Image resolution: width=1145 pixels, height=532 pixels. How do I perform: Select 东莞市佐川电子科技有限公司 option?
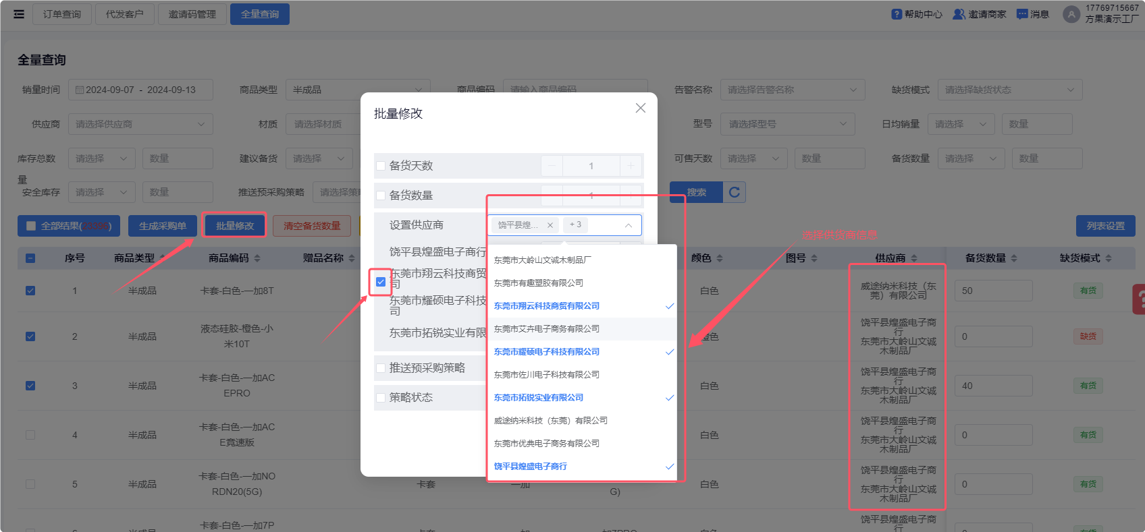click(582, 375)
